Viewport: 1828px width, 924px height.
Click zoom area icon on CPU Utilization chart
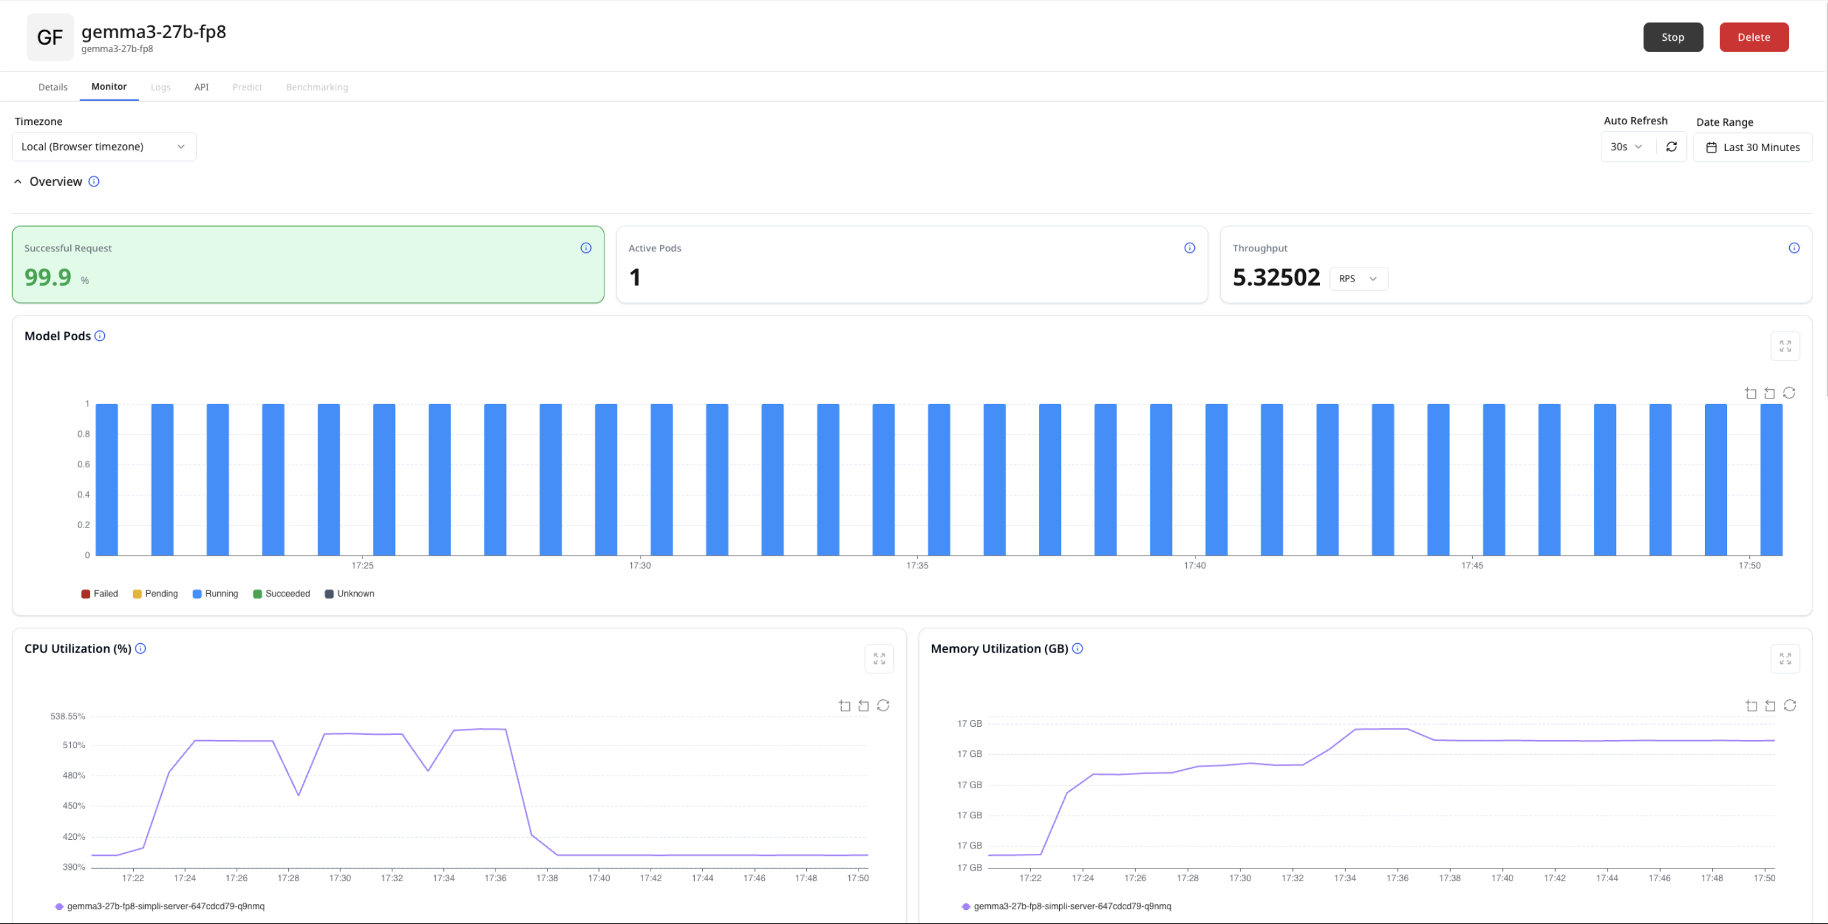pyautogui.click(x=844, y=705)
